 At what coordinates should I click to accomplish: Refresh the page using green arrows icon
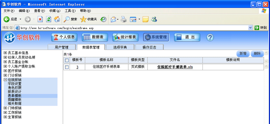[x=49, y=19]
